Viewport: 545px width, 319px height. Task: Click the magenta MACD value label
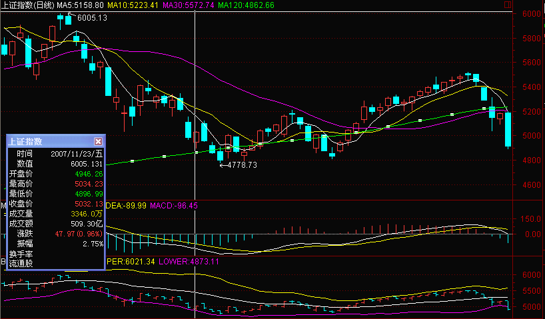[x=175, y=206]
